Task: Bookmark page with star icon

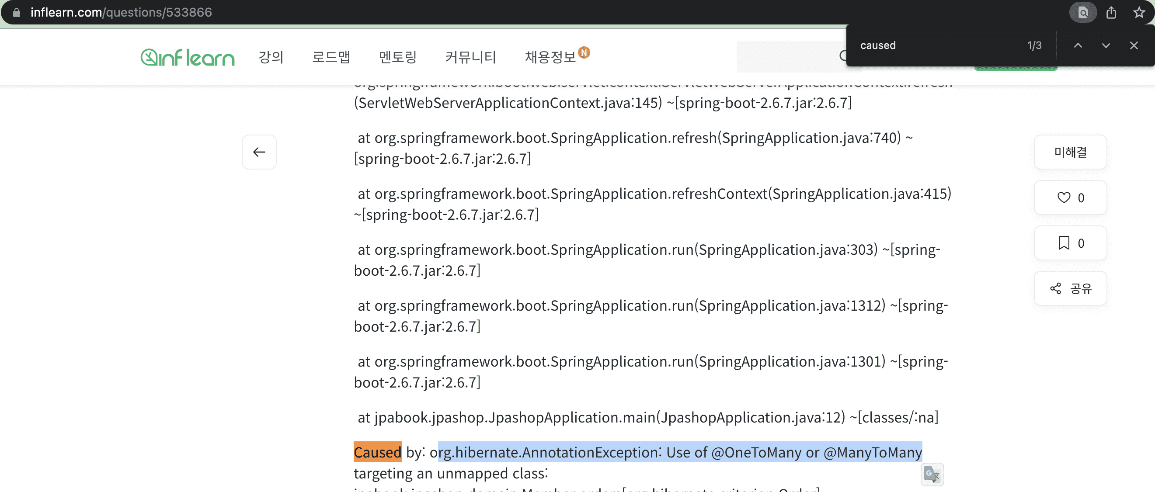Action: (x=1139, y=13)
